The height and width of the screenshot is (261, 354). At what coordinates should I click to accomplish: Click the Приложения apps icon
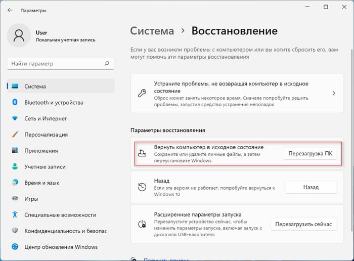[x=15, y=150]
